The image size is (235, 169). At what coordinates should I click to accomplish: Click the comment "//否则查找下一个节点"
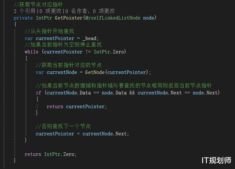[63, 127]
